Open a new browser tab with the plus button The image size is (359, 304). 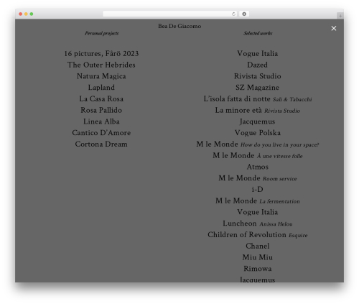coord(340,16)
